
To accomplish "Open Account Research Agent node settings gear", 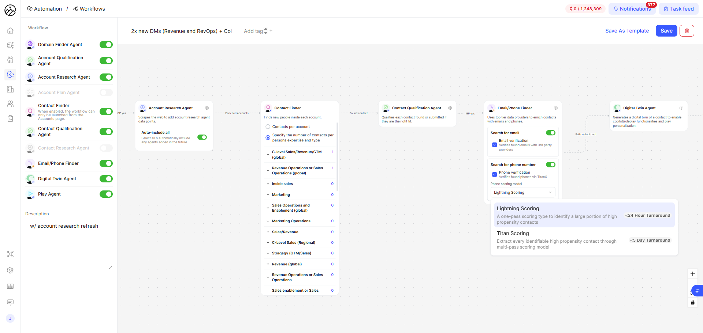I will click(207, 108).
